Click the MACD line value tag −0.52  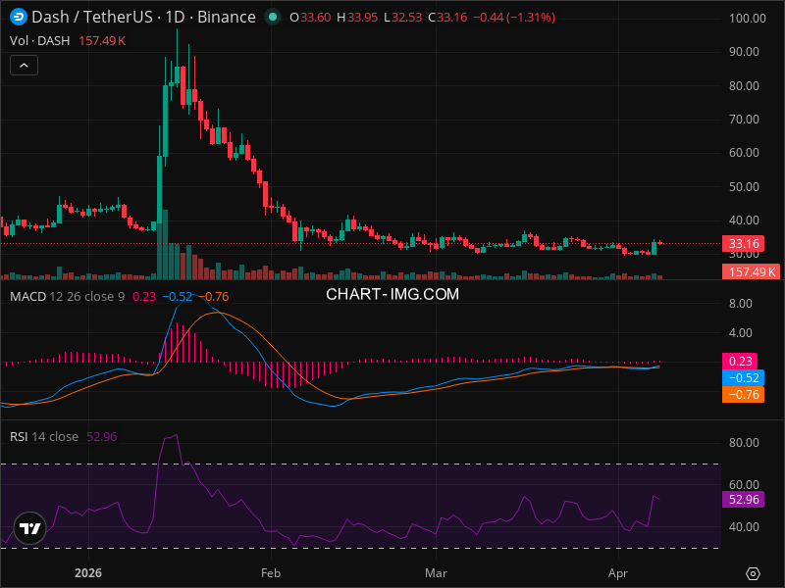[x=743, y=377]
